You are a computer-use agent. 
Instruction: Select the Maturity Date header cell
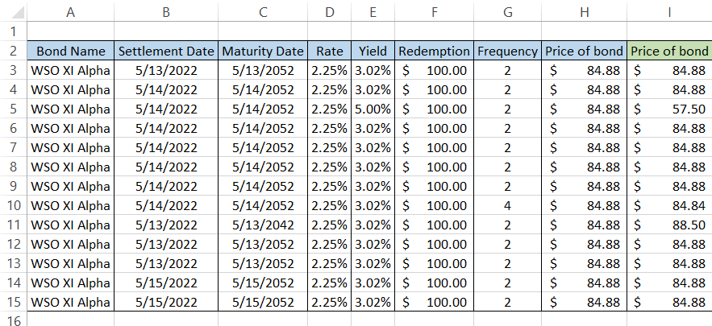(262, 51)
